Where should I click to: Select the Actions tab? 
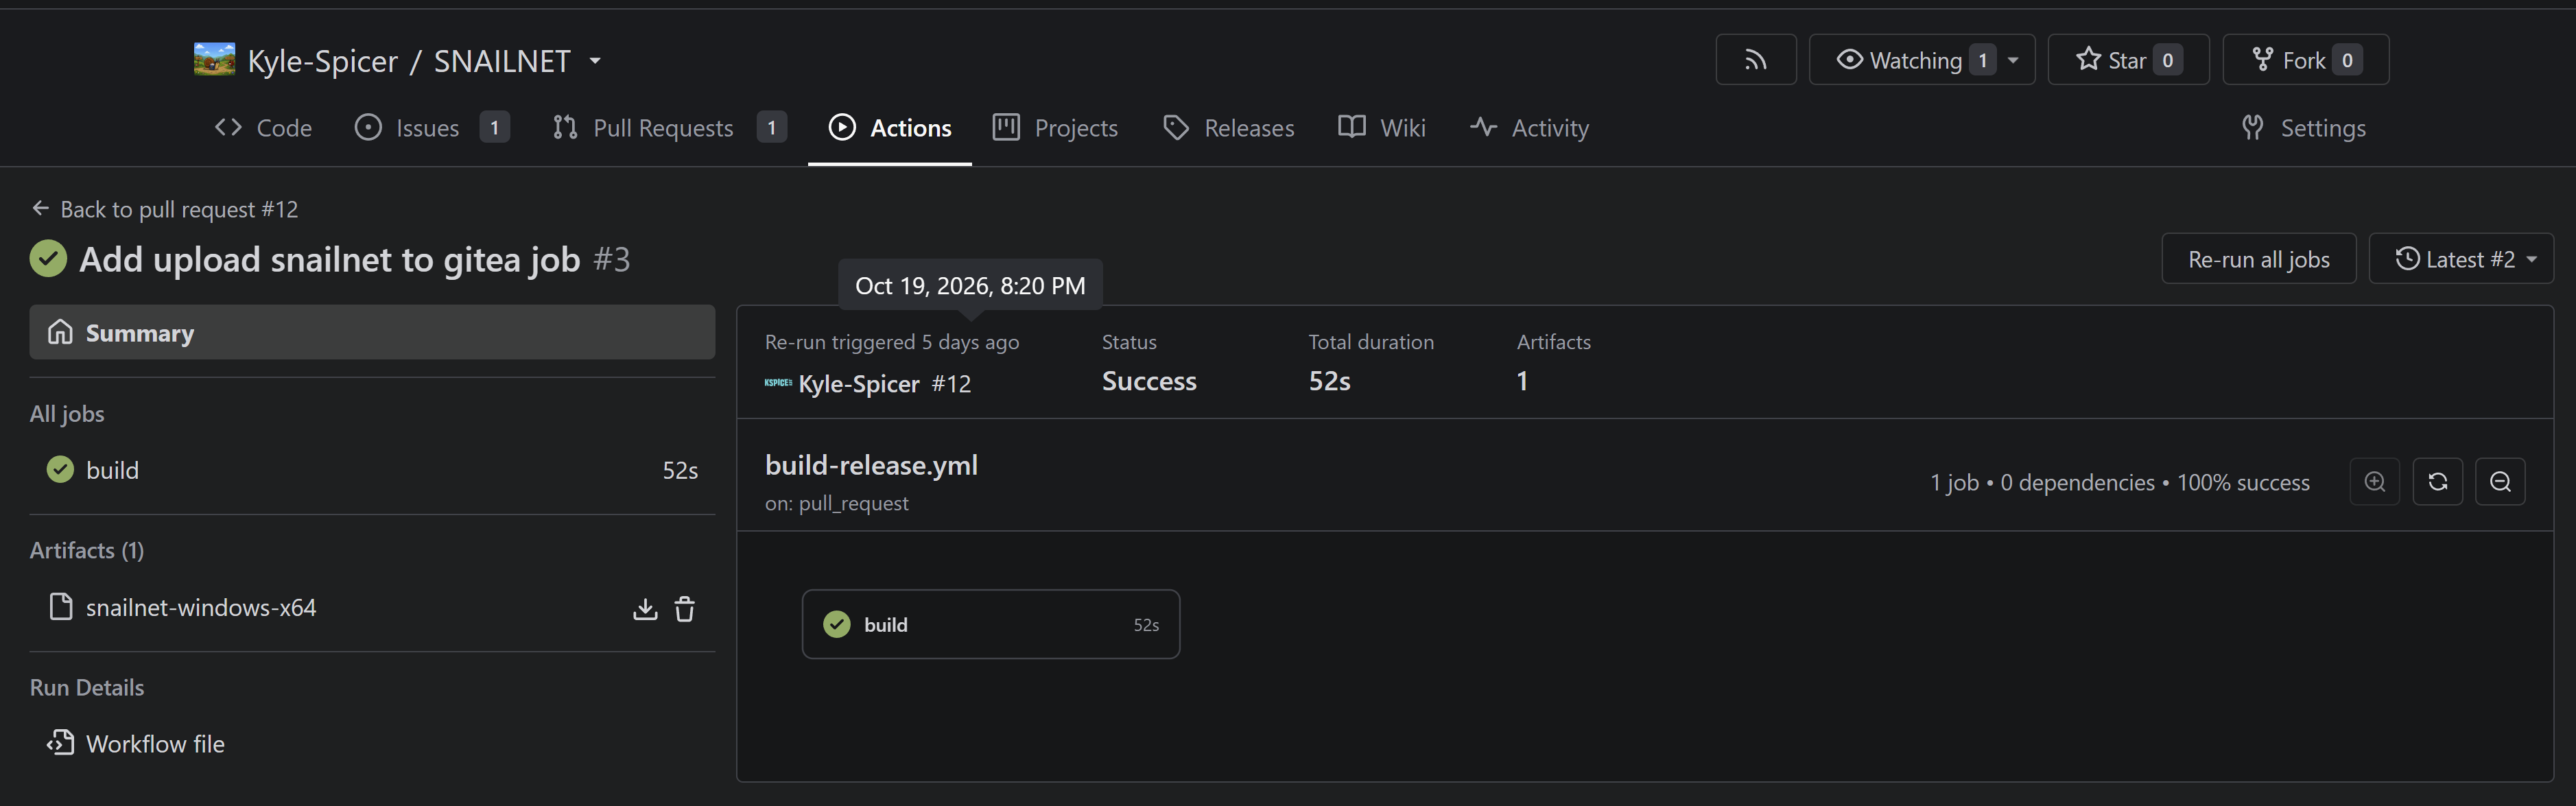click(890, 128)
